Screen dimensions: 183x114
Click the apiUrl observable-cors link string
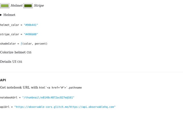click(x=65, y=107)
